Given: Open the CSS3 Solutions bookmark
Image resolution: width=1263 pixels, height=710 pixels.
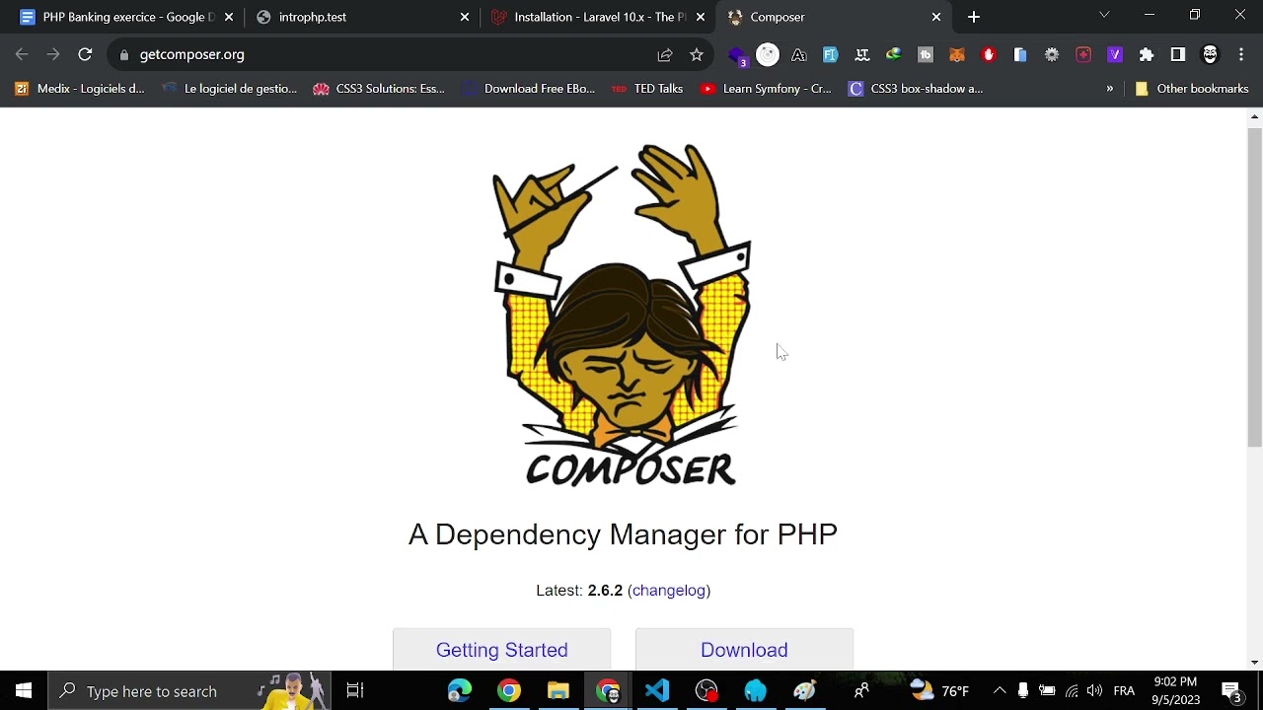Looking at the screenshot, I should coord(379,89).
